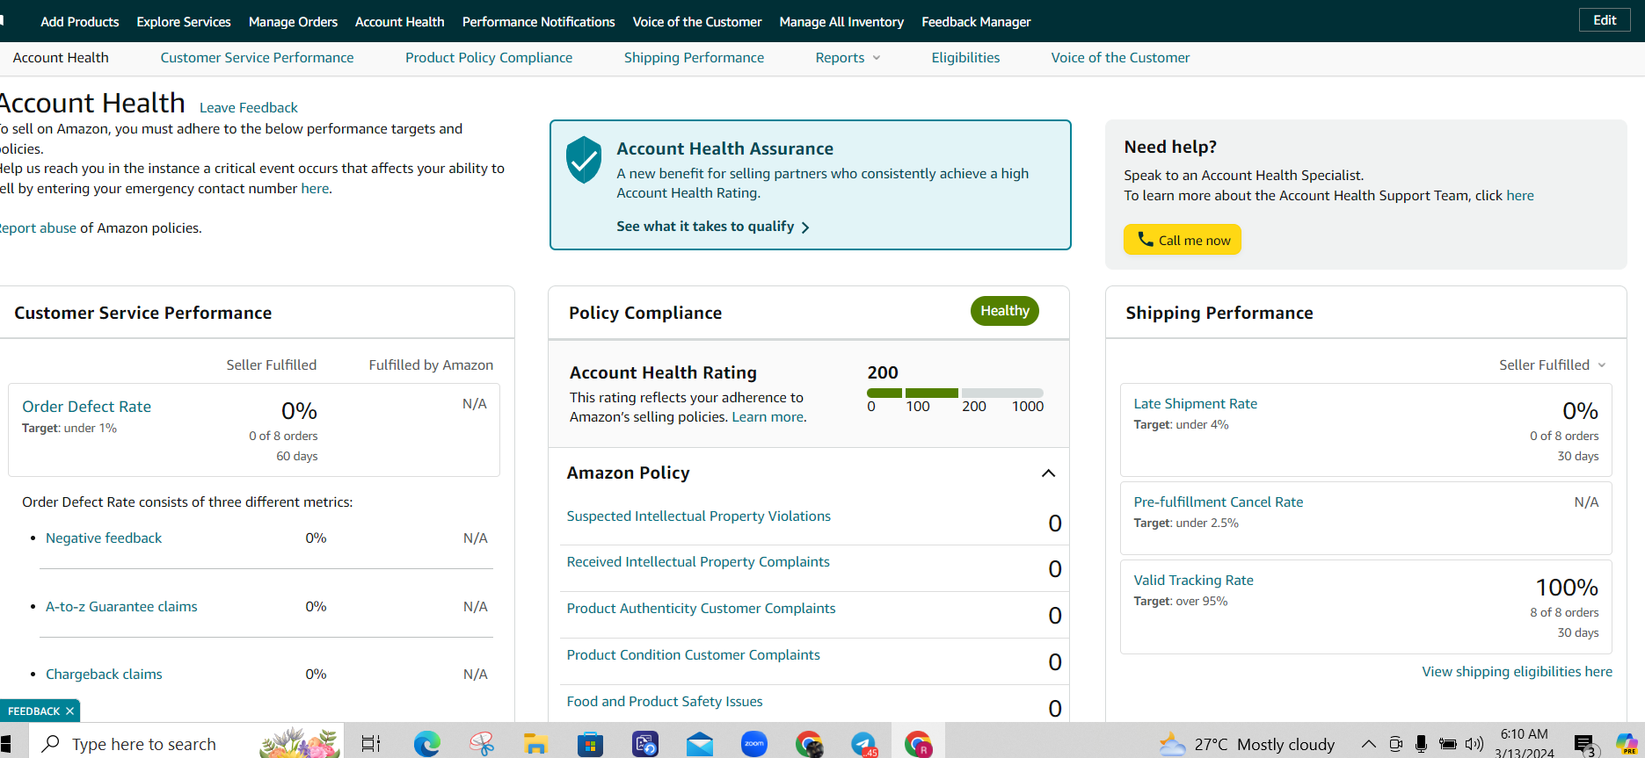Open Suspected Intellectual Property Violations
The width and height of the screenshot is (1645, 758).
pyautogui.click(x=698, y=516)
